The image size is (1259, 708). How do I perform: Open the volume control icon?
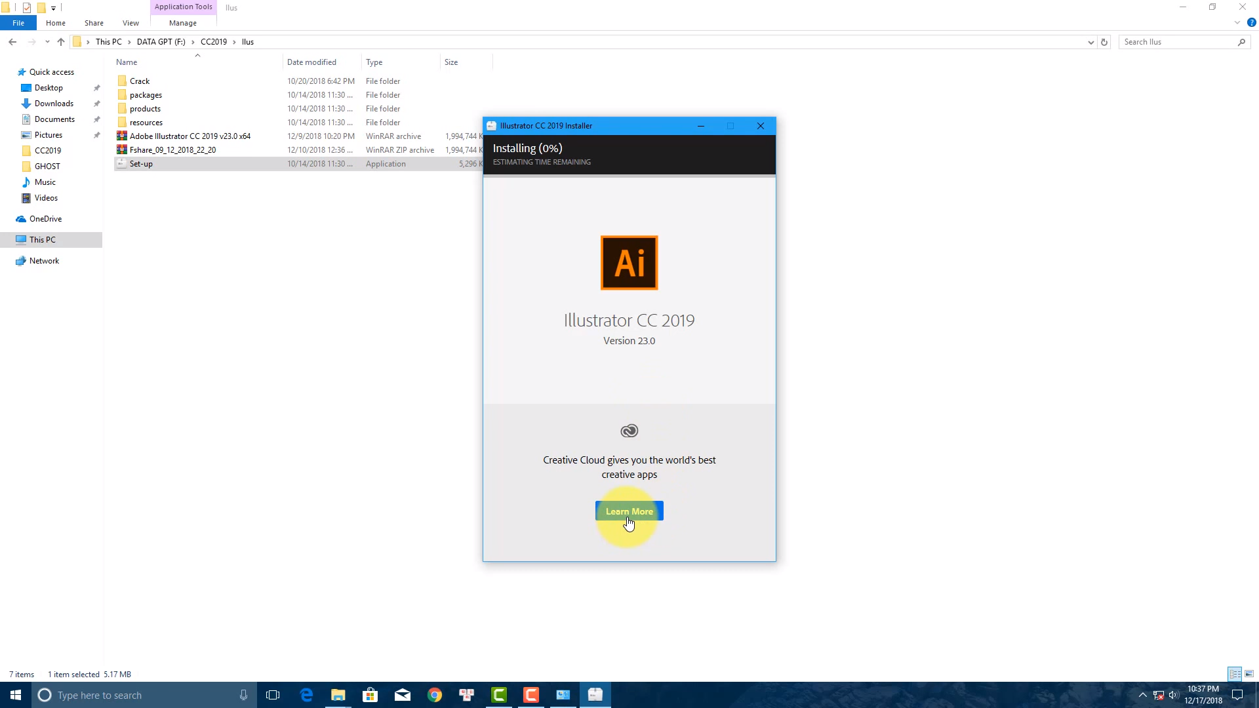[x=1173, y=695]
